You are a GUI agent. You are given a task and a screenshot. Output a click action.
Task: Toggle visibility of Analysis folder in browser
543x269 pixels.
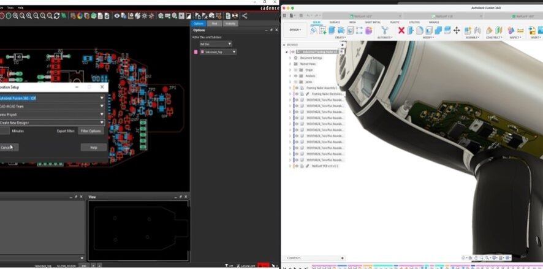(x=296, y=76)
